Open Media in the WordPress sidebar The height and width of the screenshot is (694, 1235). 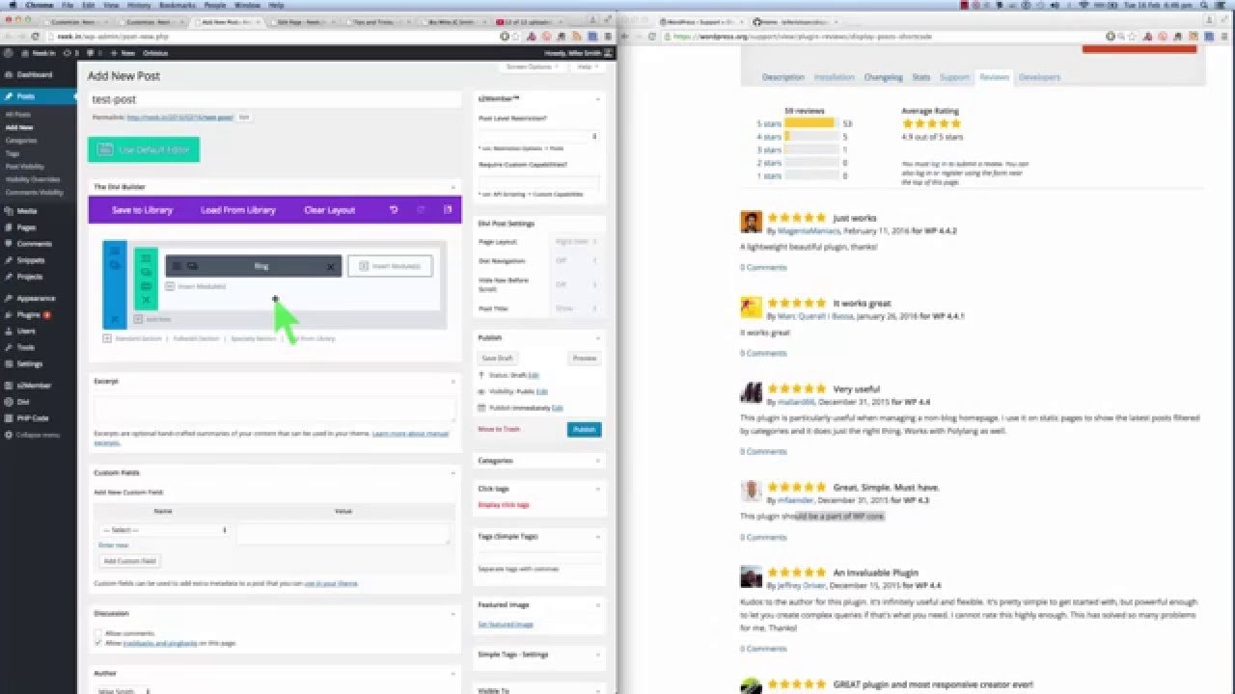click(x=27, y=210)
